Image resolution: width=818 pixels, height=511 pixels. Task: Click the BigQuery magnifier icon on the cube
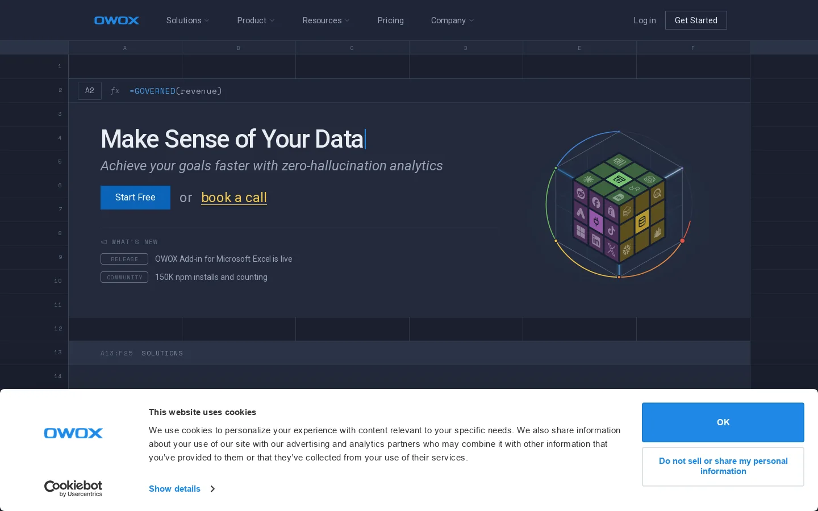(657, 194)
